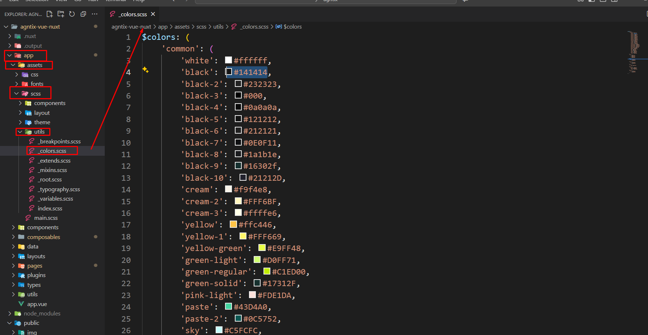Screen dimensions: 648x335
Task: Collapse all folders in Explorer
Action: tap(83, 14)
